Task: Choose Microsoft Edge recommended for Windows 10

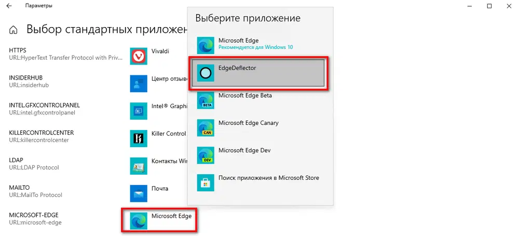Action: pyautogui.click(x=254, y=44)
